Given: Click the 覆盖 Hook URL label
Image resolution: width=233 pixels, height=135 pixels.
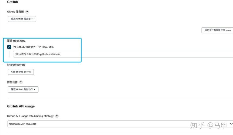Looking at the screenshot, I should [16, 41].
